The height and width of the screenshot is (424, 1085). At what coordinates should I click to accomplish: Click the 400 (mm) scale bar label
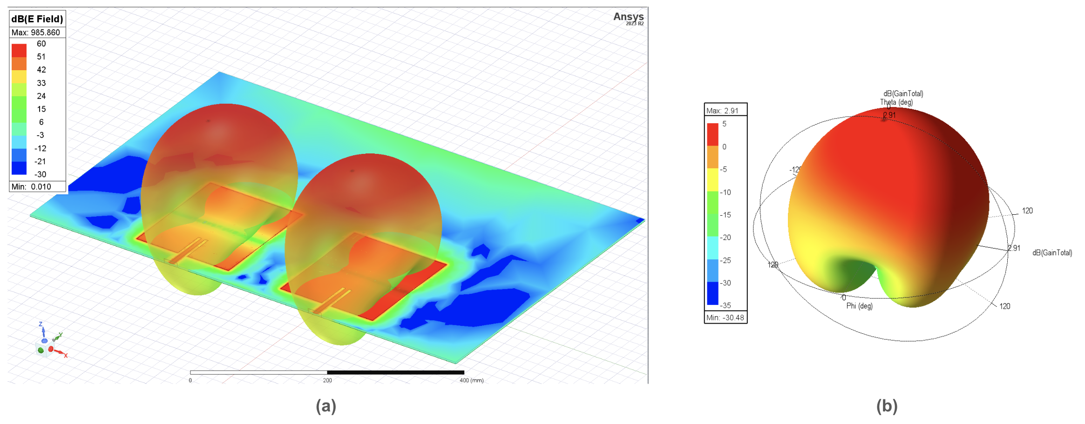pyautogui.click(x=471, y=380)
